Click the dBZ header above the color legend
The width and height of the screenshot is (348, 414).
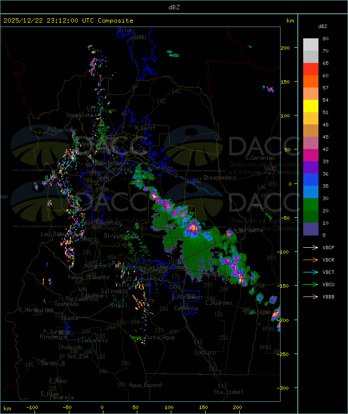pyautogui.click(x=322, y=26)
